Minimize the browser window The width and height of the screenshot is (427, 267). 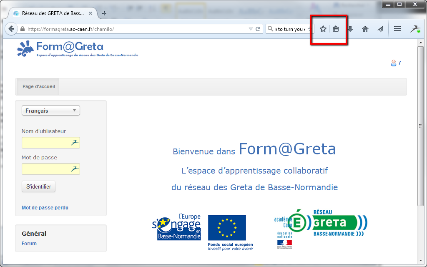point(388,4)
